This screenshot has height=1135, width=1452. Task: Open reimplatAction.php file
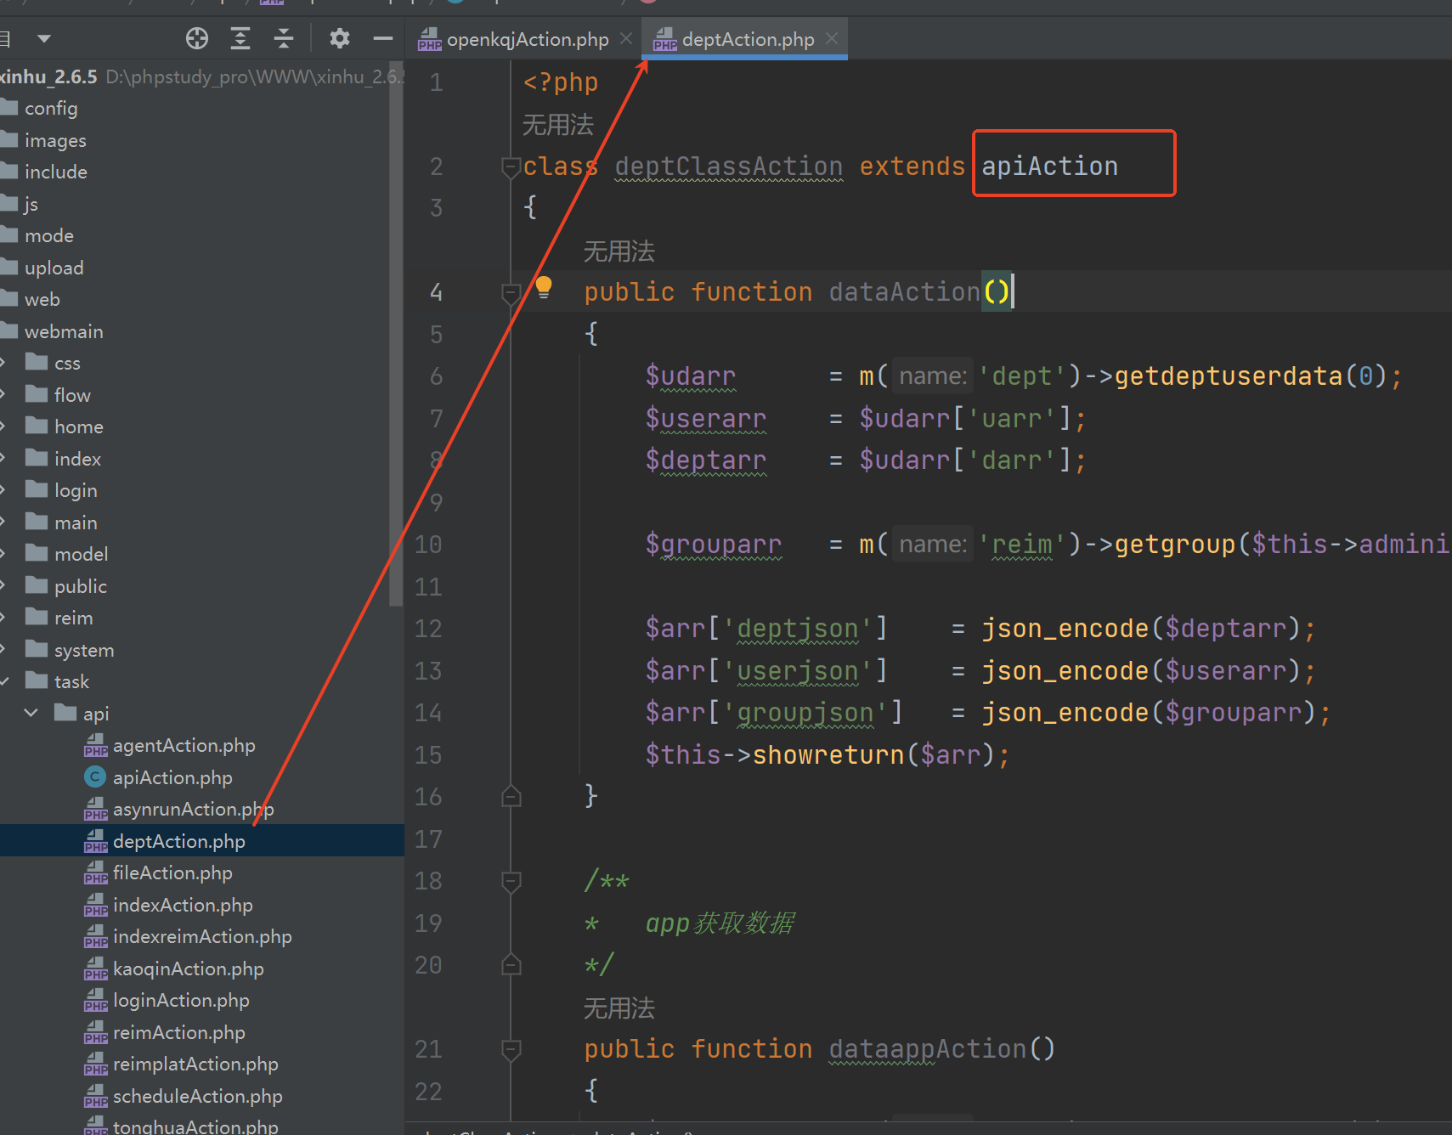[195, 1064]
